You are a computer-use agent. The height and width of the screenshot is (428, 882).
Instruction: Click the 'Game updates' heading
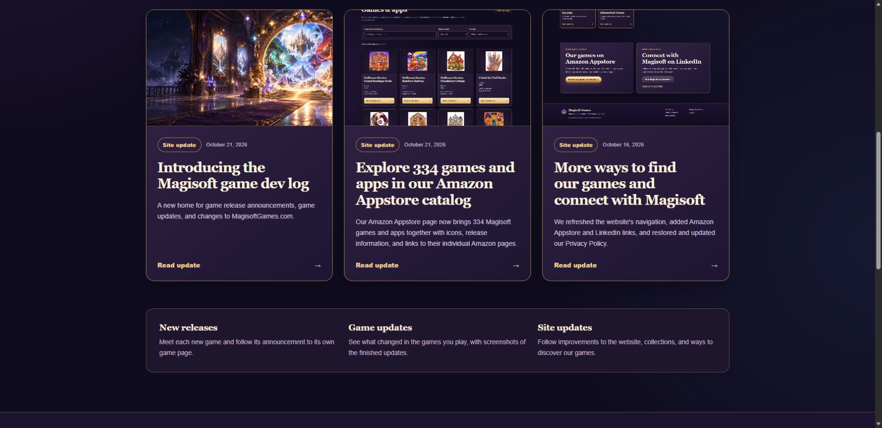pos(380,327)
